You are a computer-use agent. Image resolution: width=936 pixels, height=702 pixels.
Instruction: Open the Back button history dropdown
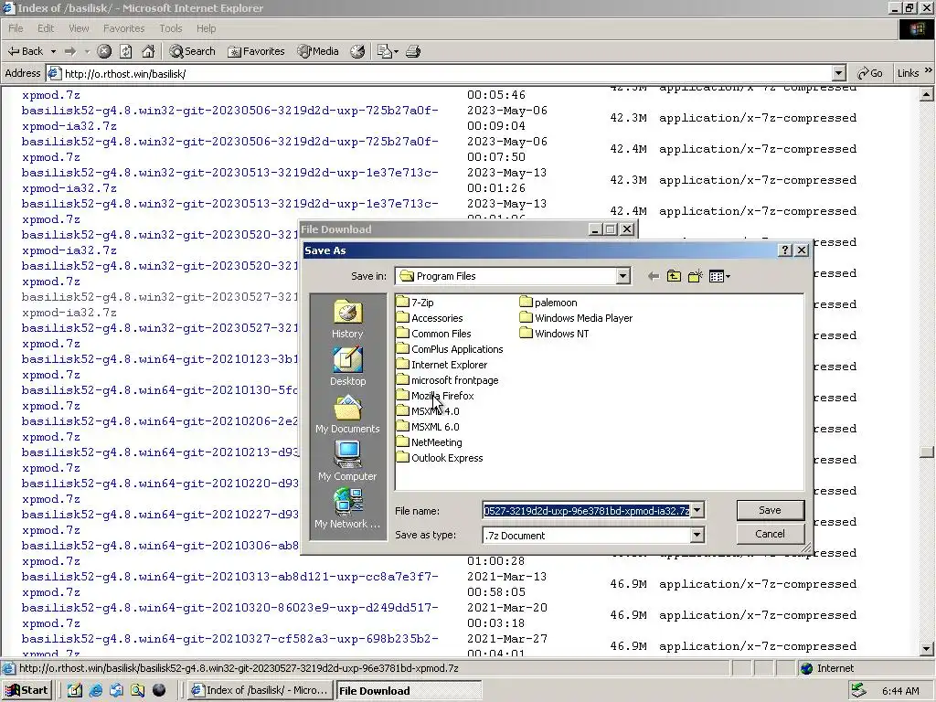coord(53,51)
